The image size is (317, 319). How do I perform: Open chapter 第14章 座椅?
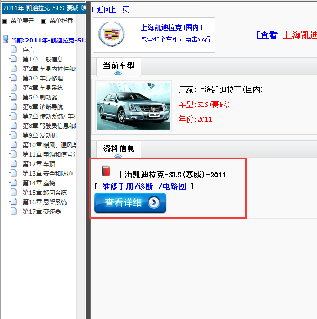pos(39,183)
